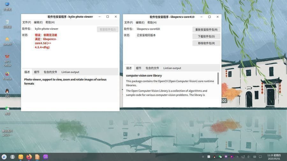Open the purple camera app in taskbar
Image resolution: width=287 pixels, height=161 pixels.
point(46,157)
